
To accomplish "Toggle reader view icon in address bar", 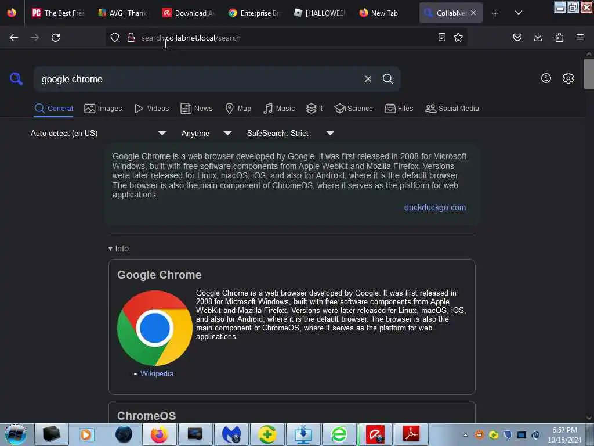I will (441, 38).
